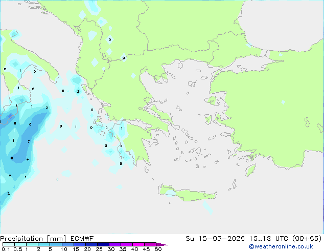Select the lightest 0.1–0.5 mm legend swatch

click(9, 244)
